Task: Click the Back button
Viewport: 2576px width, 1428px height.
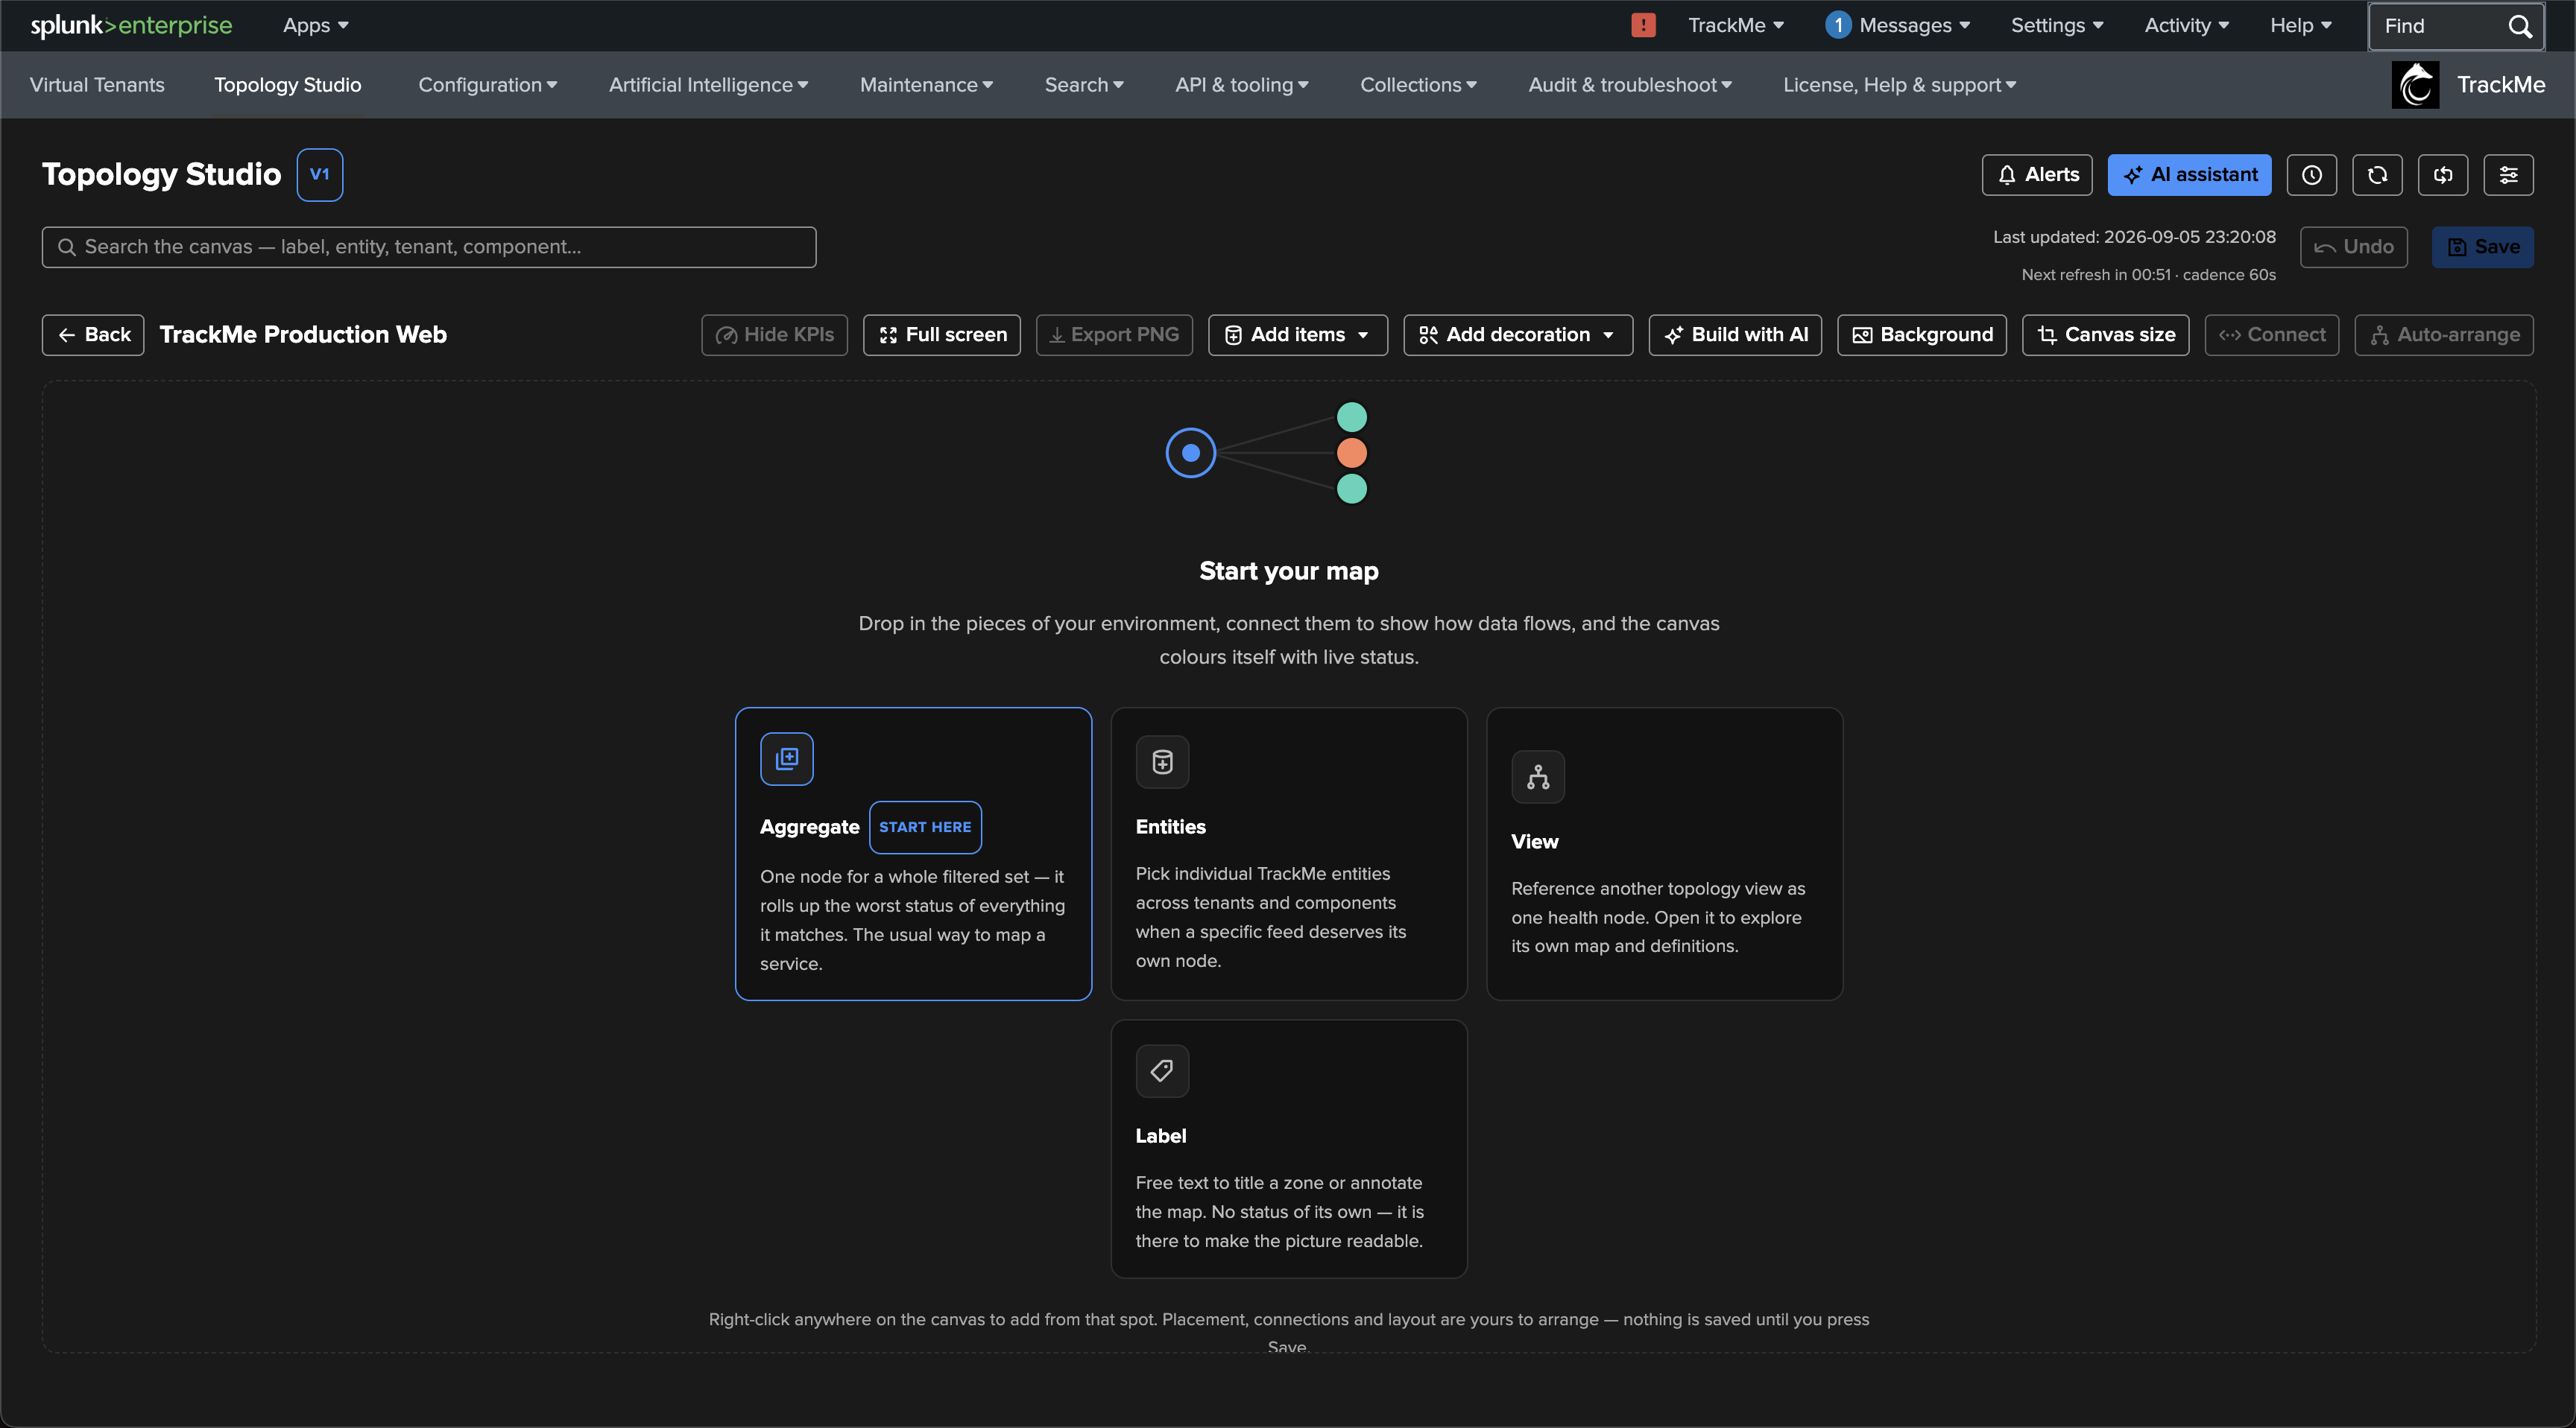Action: coord(93,334)
